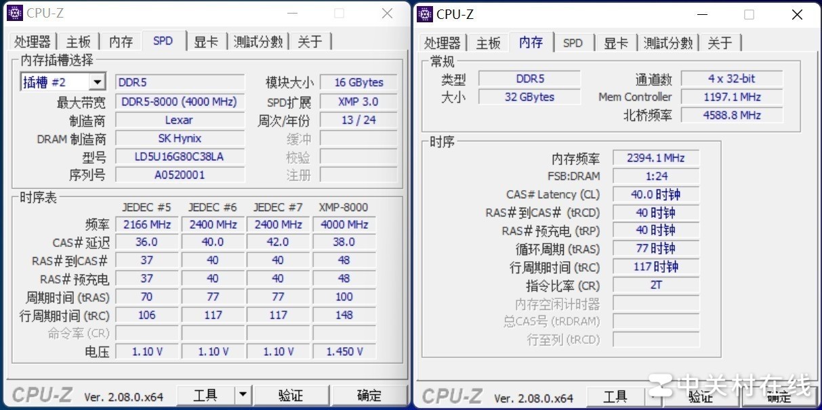
Task: Click the CPU-Z icon in the left window titlebar
Action: tap(15, 12)
